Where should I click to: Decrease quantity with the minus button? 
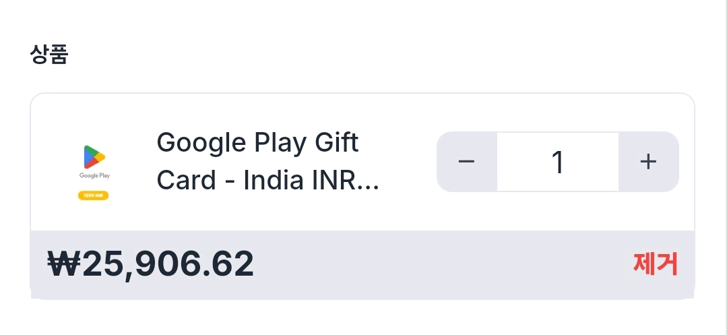pos(467,162)
